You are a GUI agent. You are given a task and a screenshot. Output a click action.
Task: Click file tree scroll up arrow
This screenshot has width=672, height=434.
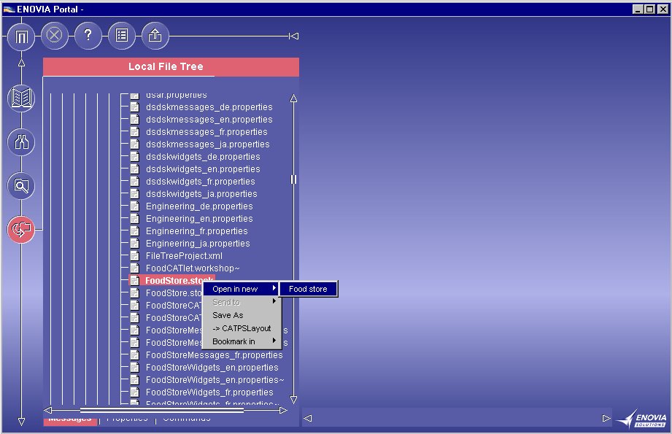(293, 98)
